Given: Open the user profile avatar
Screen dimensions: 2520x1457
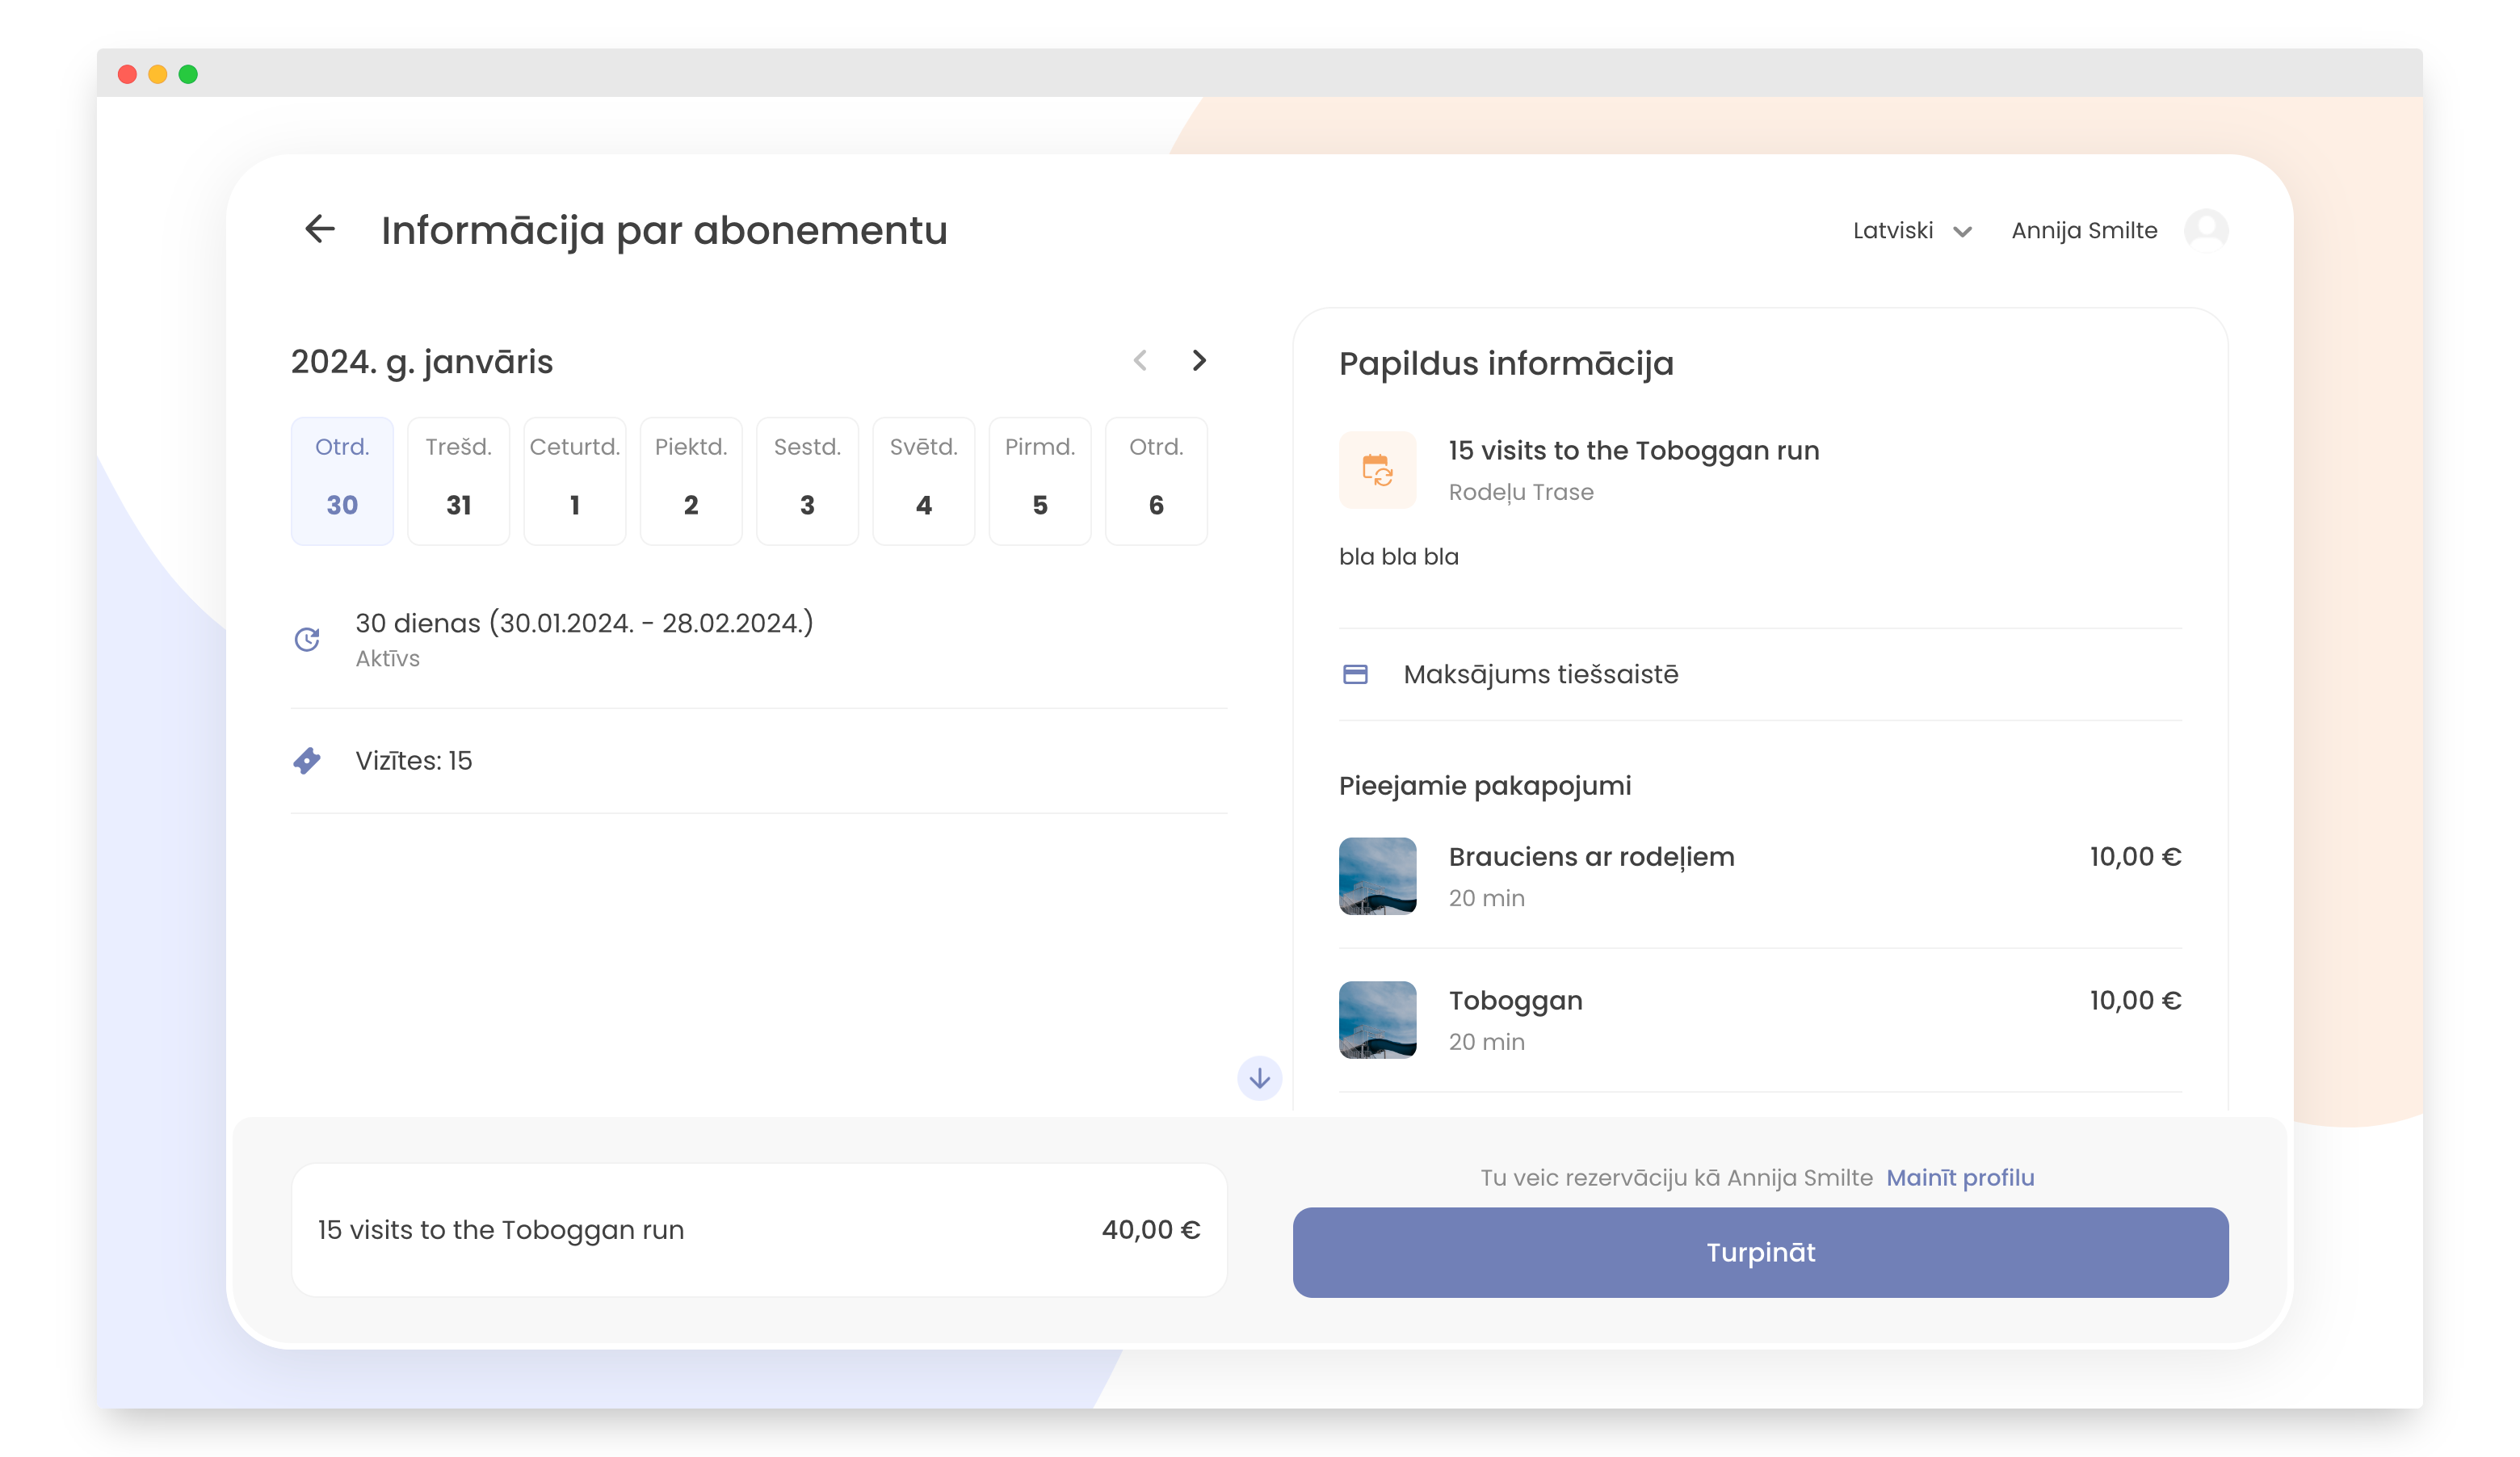Looking at the screenshot, I should pyautogui.click(x=2205, y=231).
